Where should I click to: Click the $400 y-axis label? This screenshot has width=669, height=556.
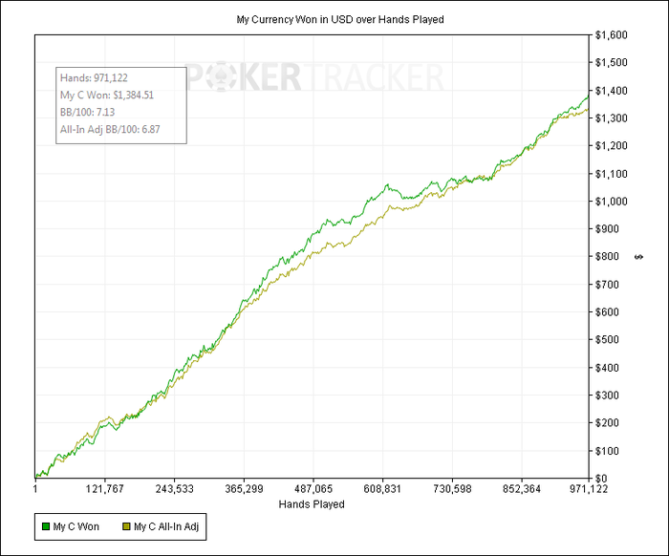tap(607, 368)
